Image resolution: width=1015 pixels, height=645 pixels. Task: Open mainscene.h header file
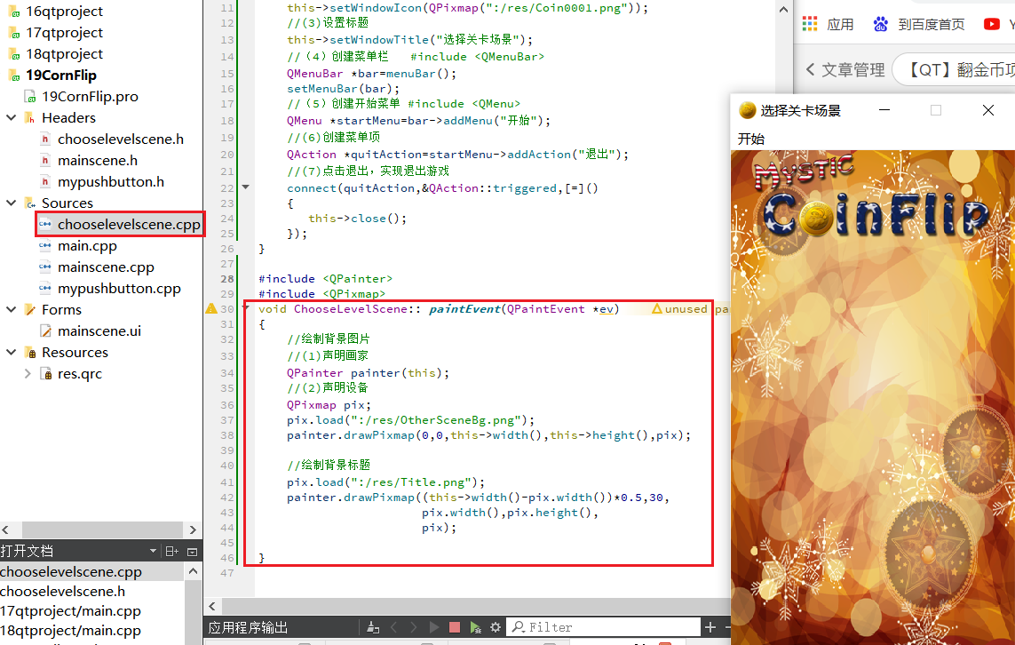(x=97, y=161)
